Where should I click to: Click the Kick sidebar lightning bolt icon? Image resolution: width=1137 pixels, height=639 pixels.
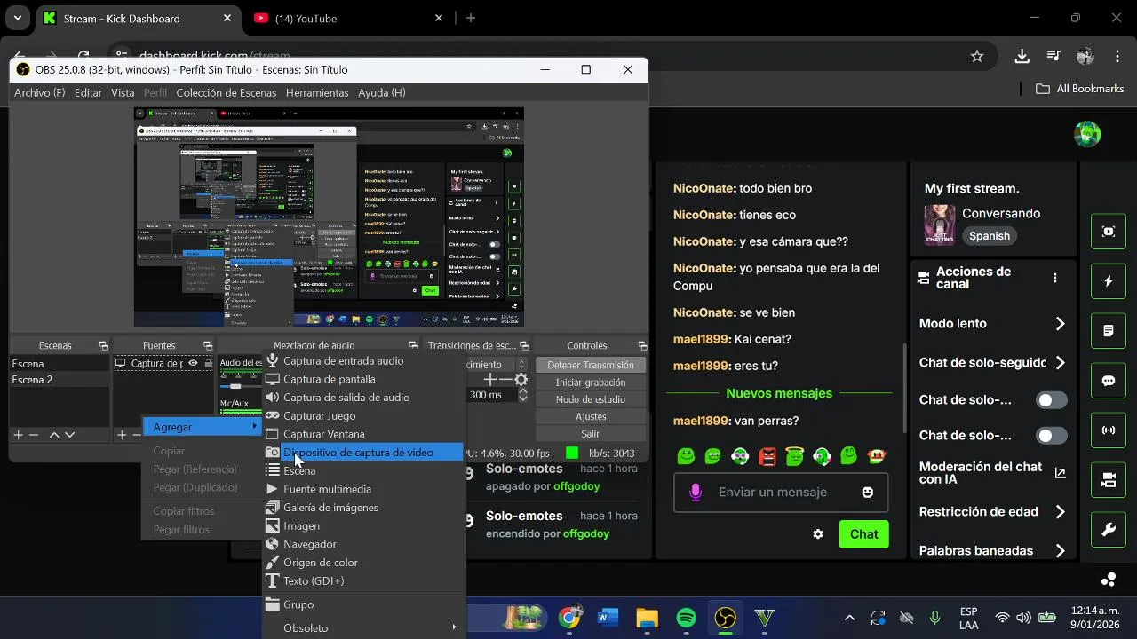click(x=1109, y=281)
